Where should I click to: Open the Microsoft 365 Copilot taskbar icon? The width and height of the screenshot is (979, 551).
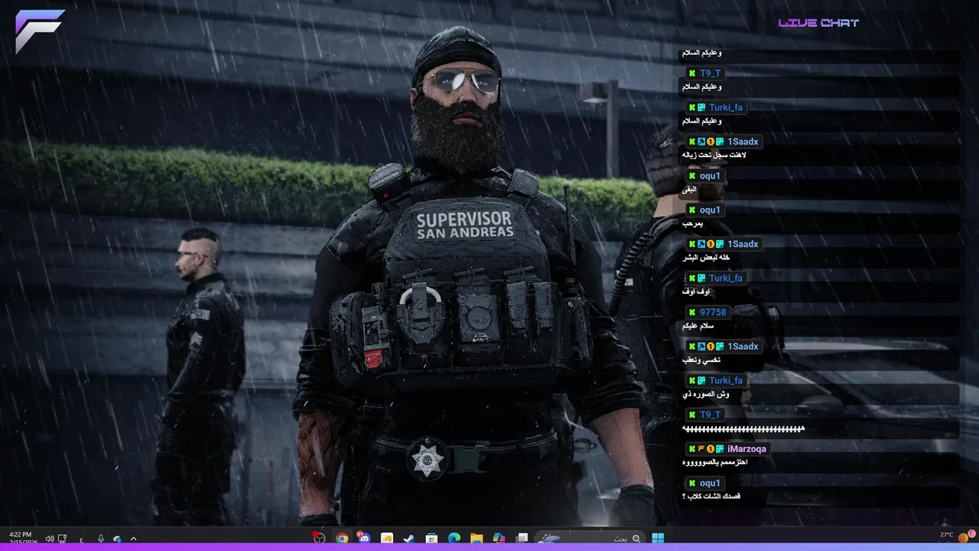[x=499, y=539]
